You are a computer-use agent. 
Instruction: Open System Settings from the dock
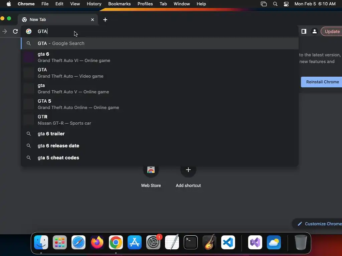(153, 242)
